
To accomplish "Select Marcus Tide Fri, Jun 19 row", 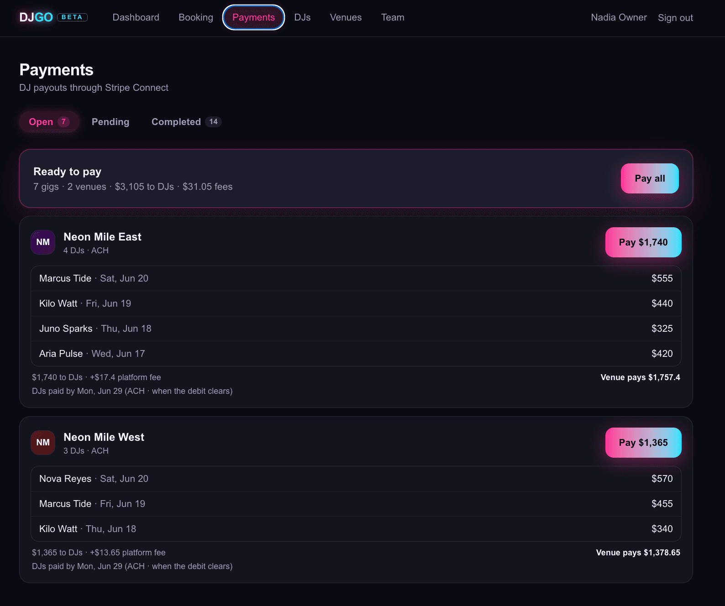I will point(356,504).
